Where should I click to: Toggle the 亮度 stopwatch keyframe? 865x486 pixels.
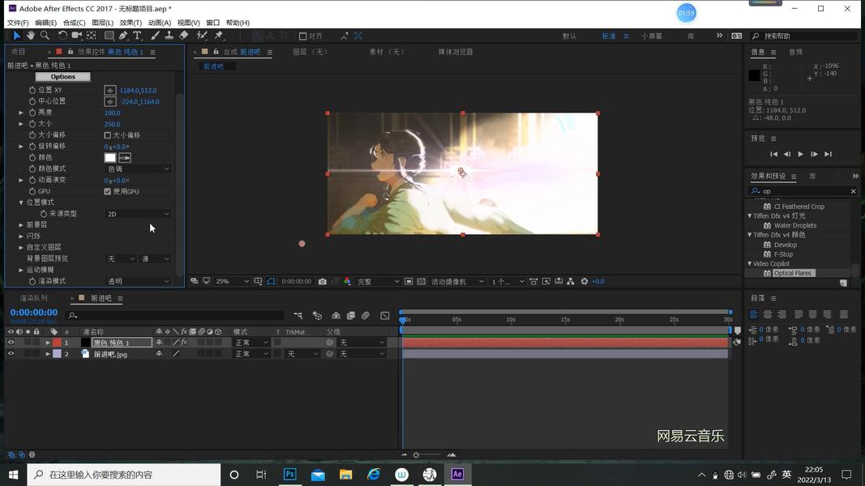32,113
